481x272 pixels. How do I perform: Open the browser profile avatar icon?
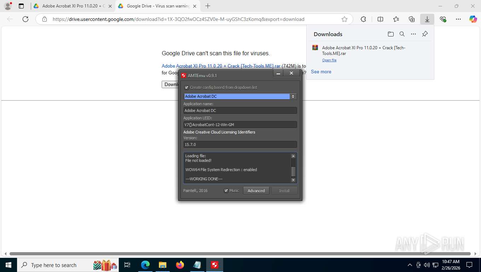click(x=7, y=6)
